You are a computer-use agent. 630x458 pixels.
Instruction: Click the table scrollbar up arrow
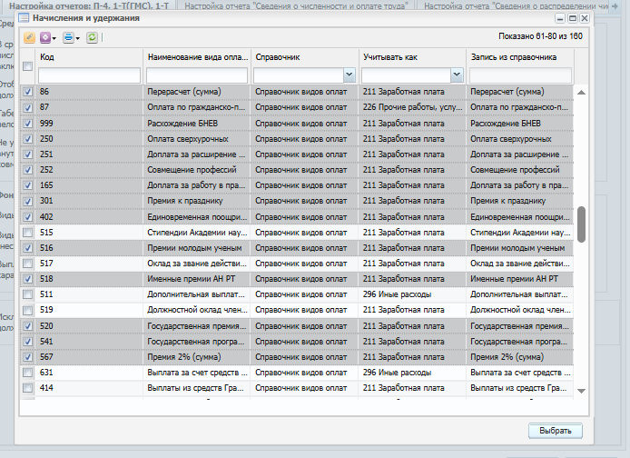[581, 93]
